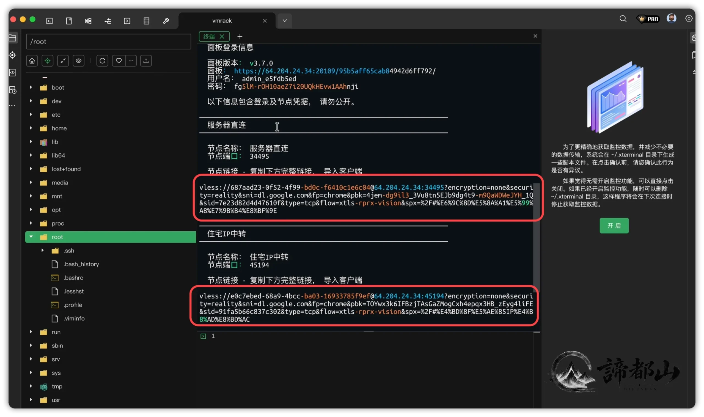Image resolution: width=704 pixels, height=417 pixels.
Task: Open the user avatar profile
Action: coord(672,18)
